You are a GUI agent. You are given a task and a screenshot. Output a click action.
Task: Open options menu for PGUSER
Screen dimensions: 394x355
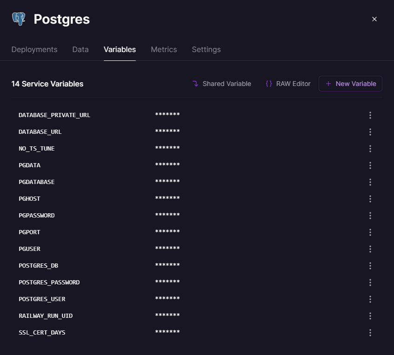point(370,249)
